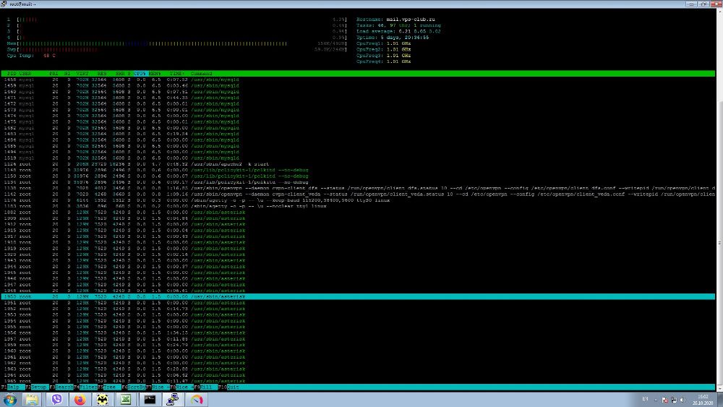The height and width of the screenshot is (407, 723).
Task: Click the Load average readout
Action: 398,31
